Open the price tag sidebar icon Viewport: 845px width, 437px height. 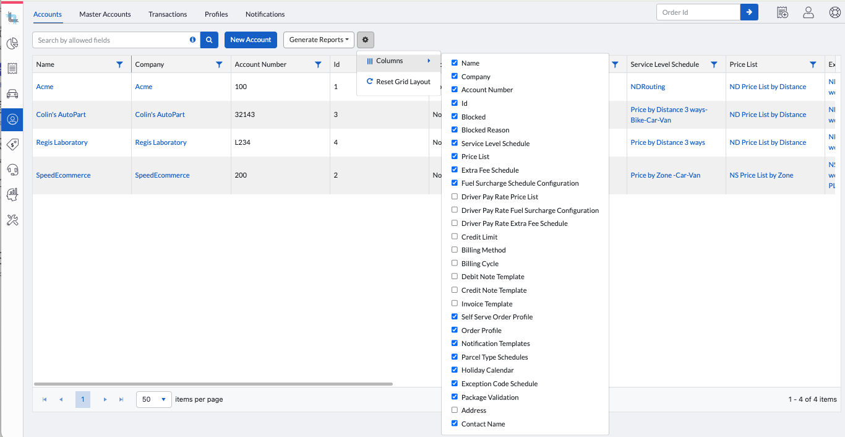(12, 144)
